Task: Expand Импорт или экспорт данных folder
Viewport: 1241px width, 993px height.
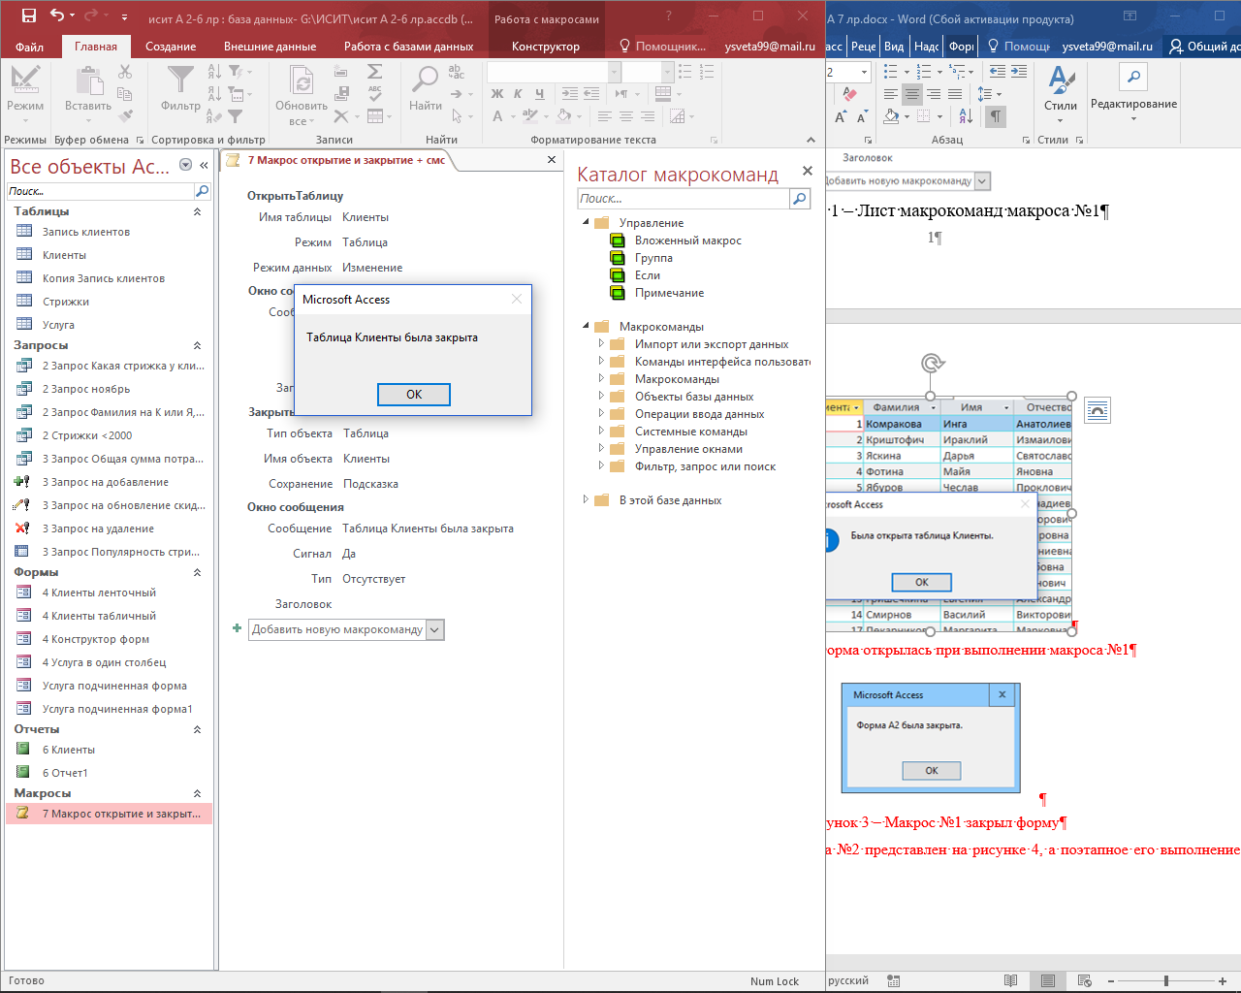Action: point(601,343)
